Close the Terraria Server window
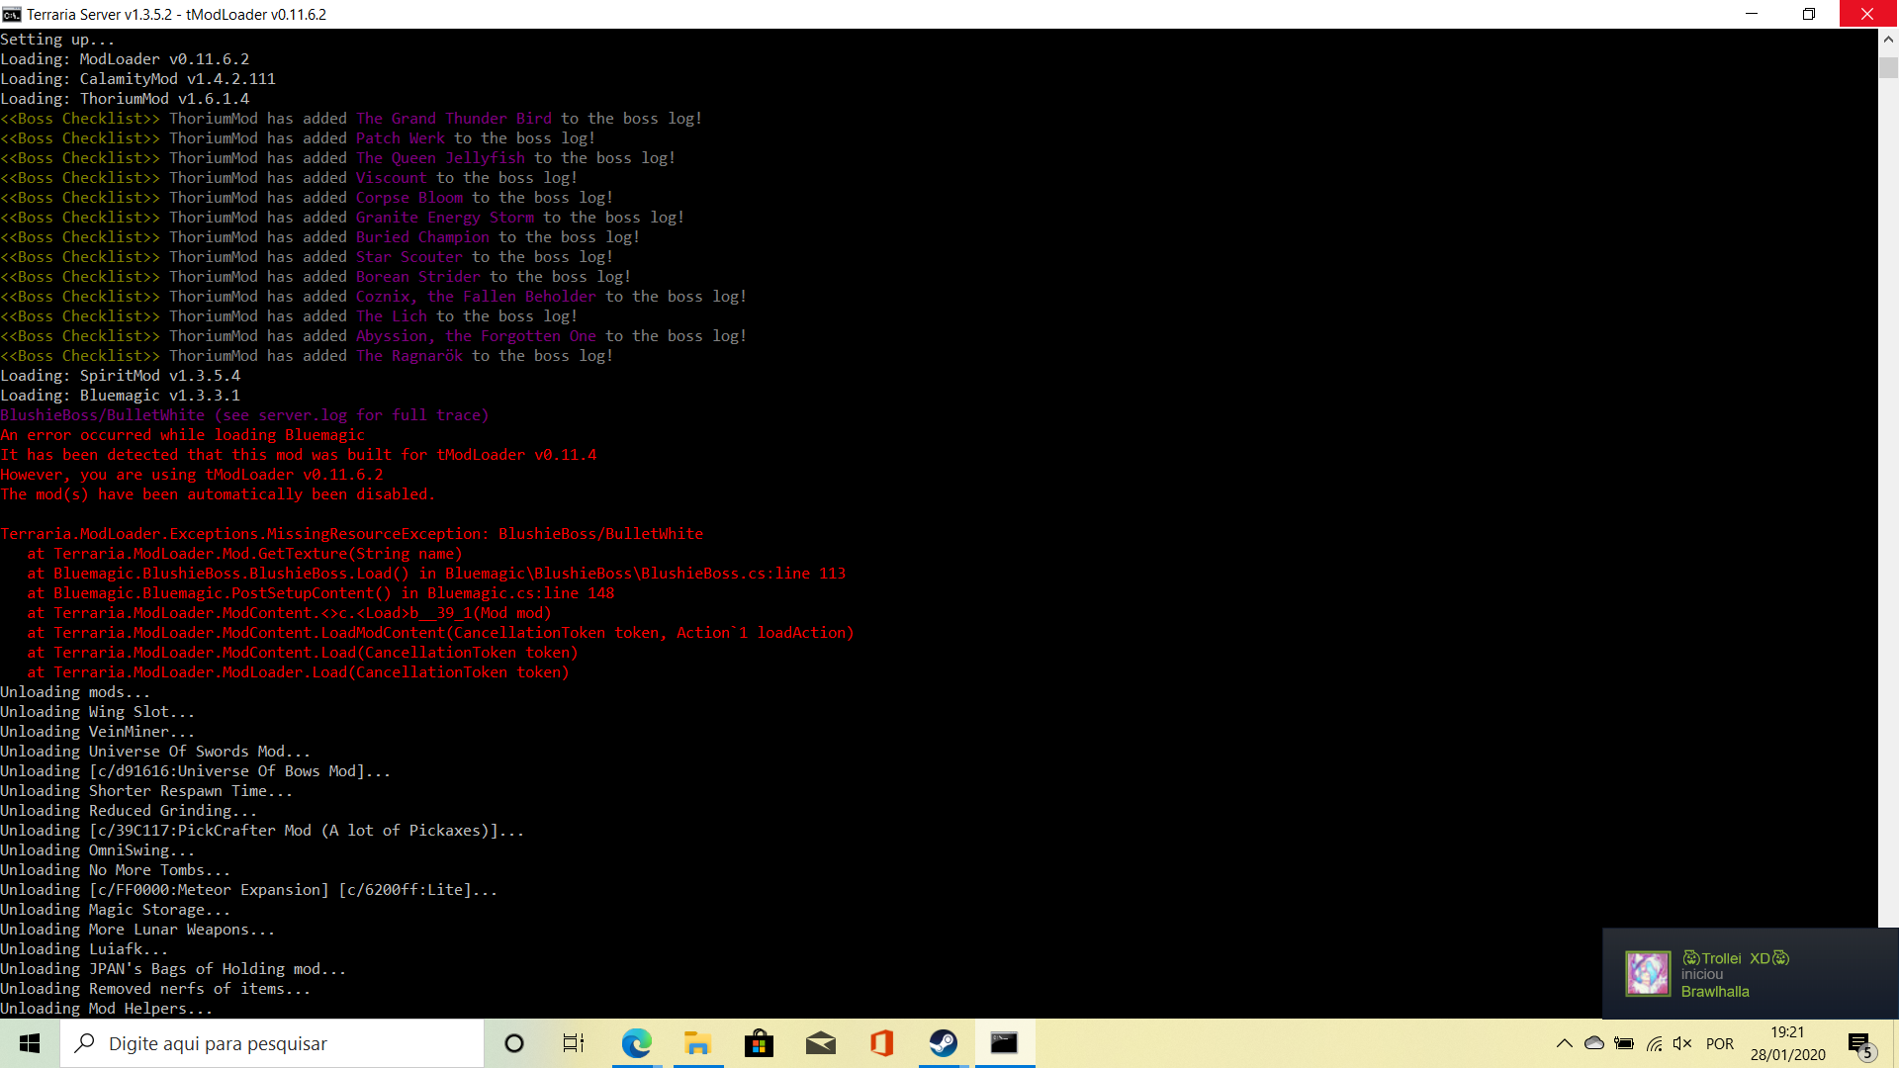Viewport: 1899px width, 1068px height. point(1867,14)
